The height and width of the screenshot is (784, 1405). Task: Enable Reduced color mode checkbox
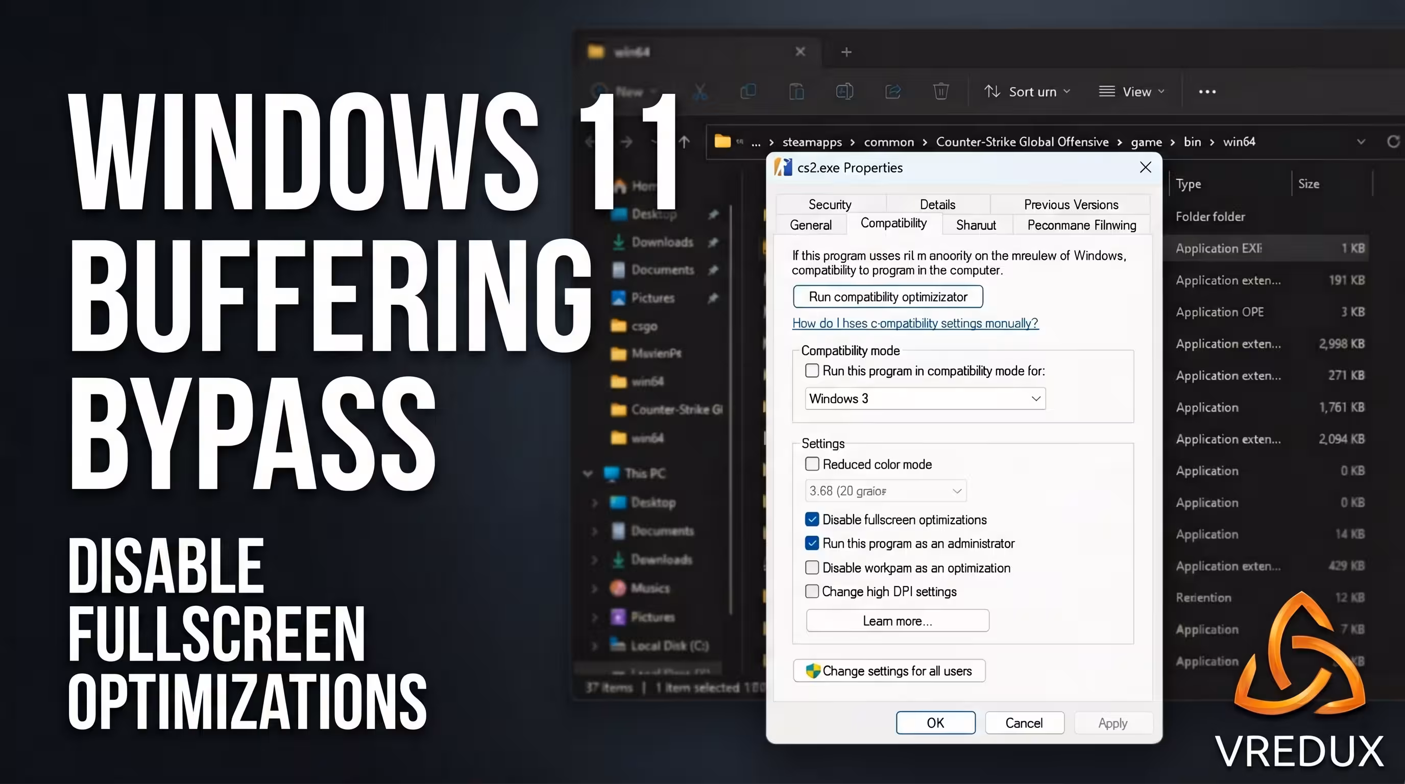pyautogui.click(x=812, y=464)
